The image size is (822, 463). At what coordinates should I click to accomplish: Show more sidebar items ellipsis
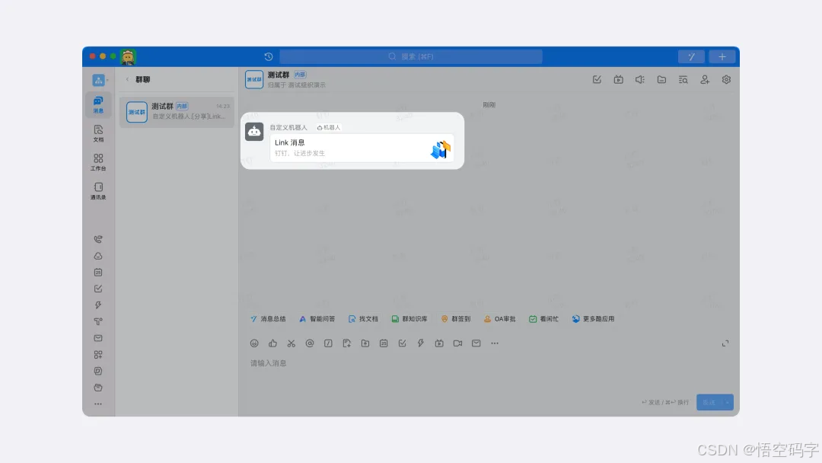pos(98,404)
